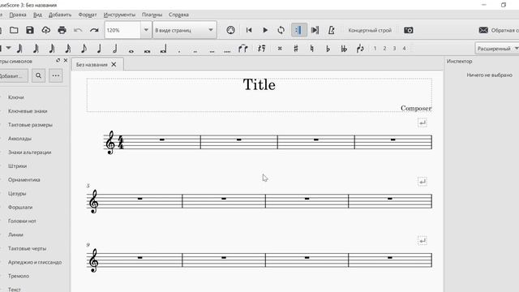Image resolution: width=519 pixels, height=292 pixels.
Task: Click the rest icon in the note toolbar
Action: 261,49
